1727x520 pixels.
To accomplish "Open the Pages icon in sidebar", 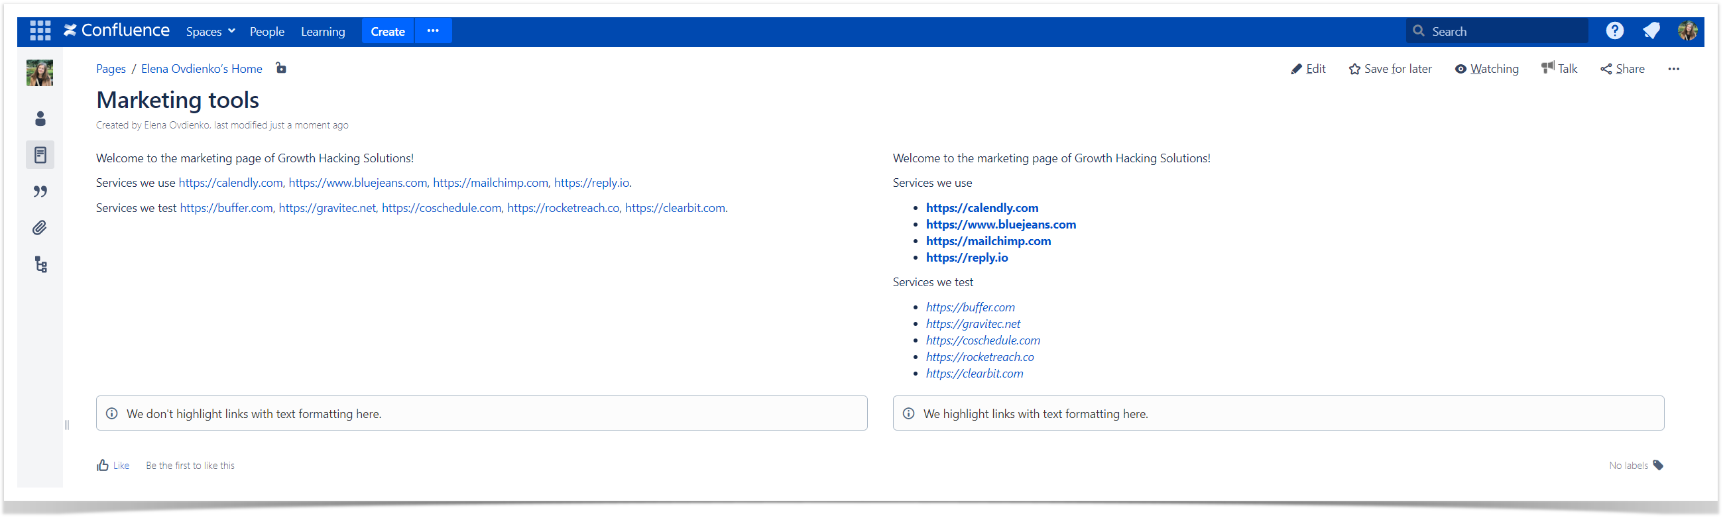I will coord(40,155).
